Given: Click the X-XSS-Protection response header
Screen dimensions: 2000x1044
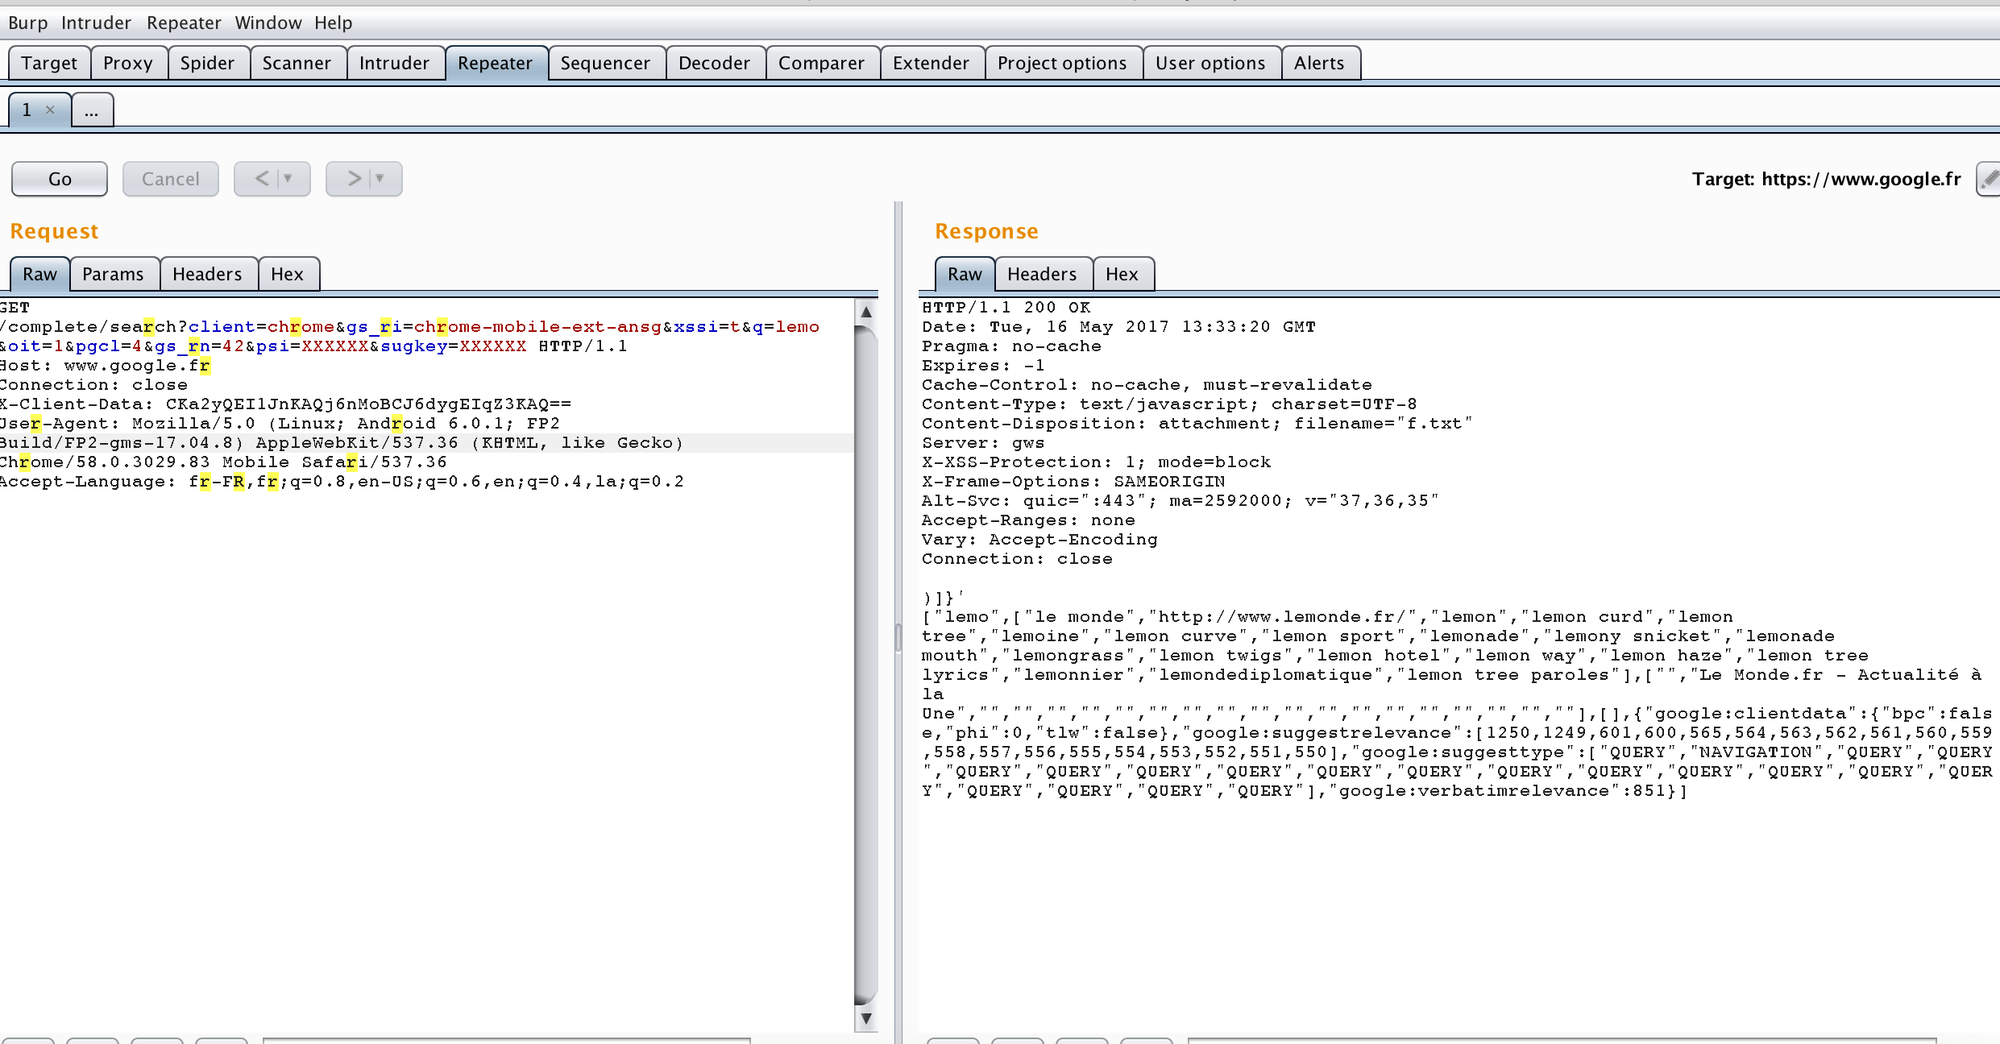Looking at the screenshot, I should click(x=1096, y=462).
